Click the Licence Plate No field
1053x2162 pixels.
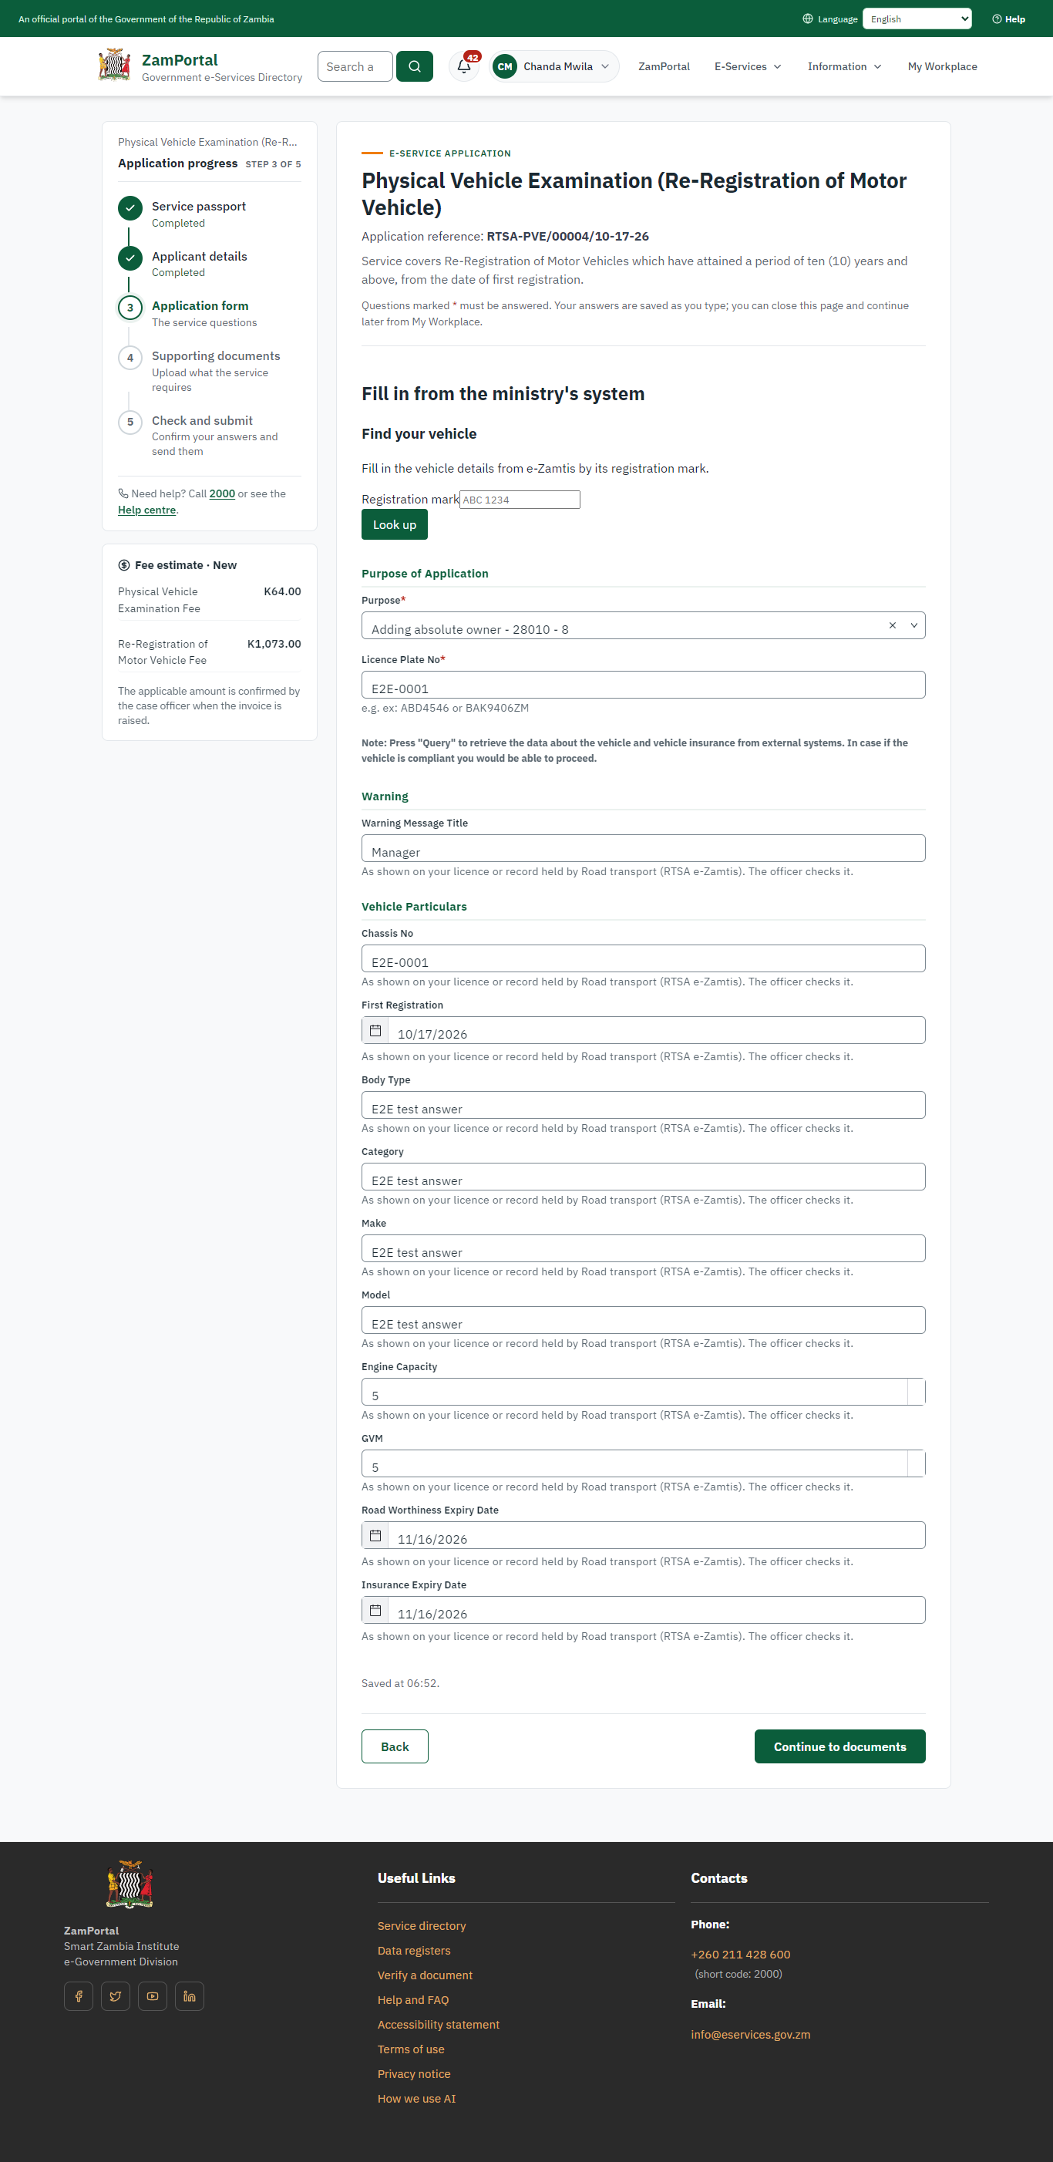coord(644,685)
